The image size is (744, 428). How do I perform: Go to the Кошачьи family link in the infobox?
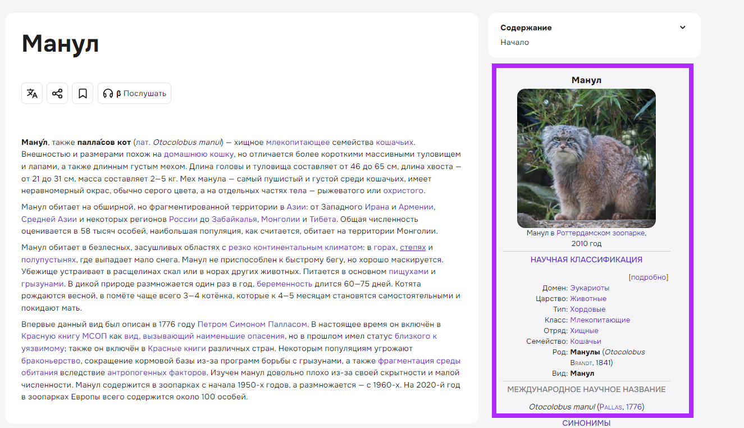tap(585, 341)
